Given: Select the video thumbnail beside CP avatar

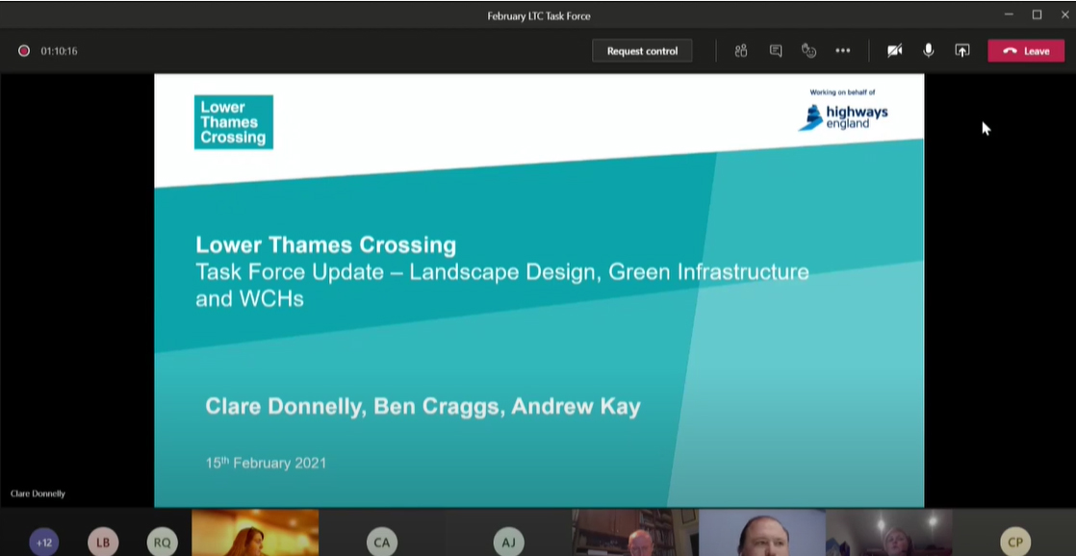Looking at the screenshot, I should 888,533.
